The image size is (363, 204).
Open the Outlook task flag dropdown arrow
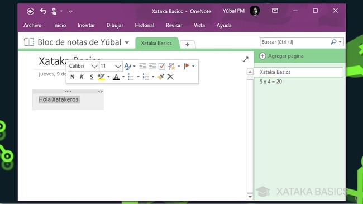193,67
